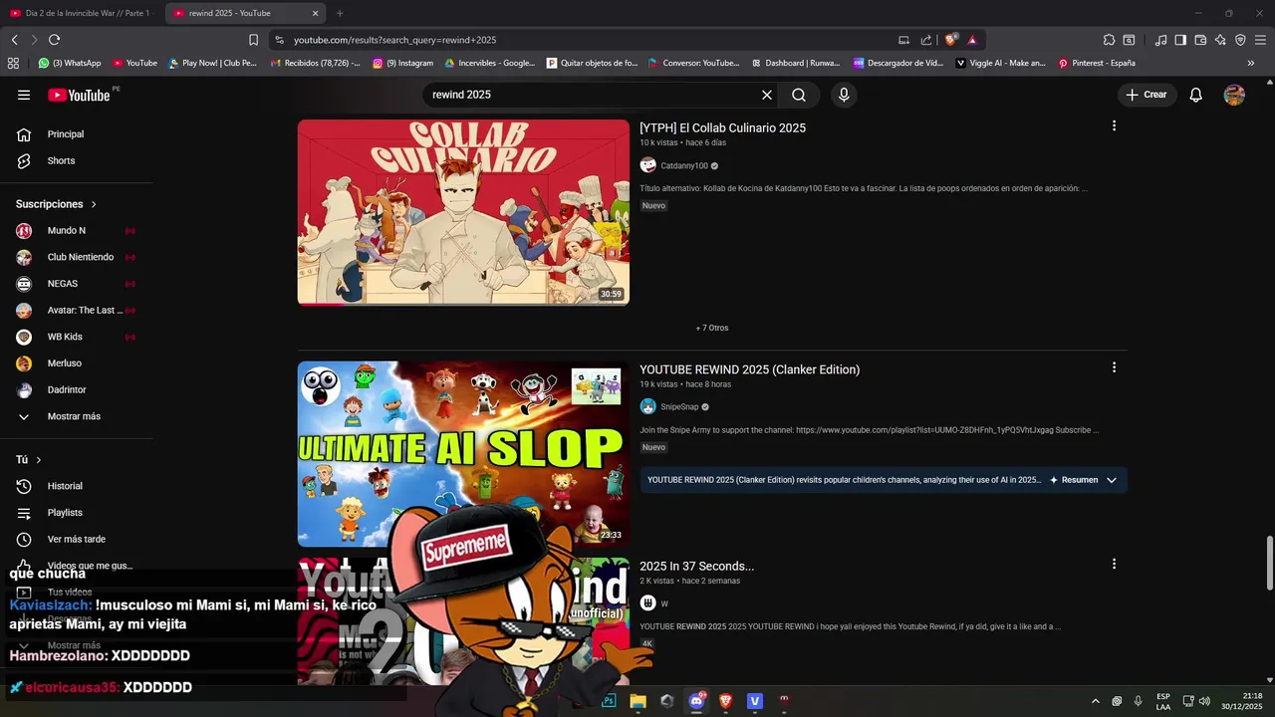Expand Suscripciones section chevron
This screenshot has height=717, width=1275.
point(94,204)
